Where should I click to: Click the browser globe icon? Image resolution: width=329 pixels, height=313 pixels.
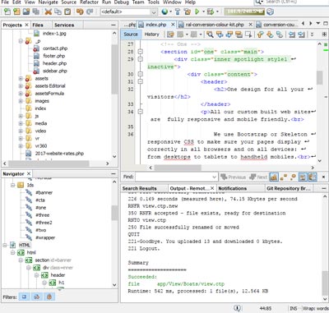[164, 12]
